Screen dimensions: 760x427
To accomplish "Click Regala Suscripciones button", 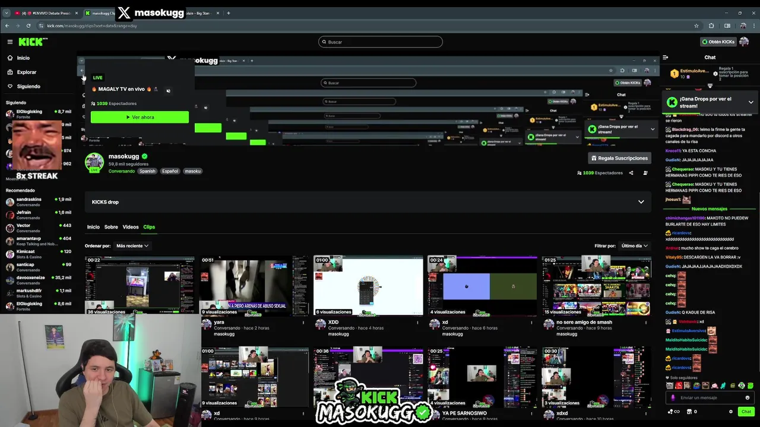I will tap(619, 158).
